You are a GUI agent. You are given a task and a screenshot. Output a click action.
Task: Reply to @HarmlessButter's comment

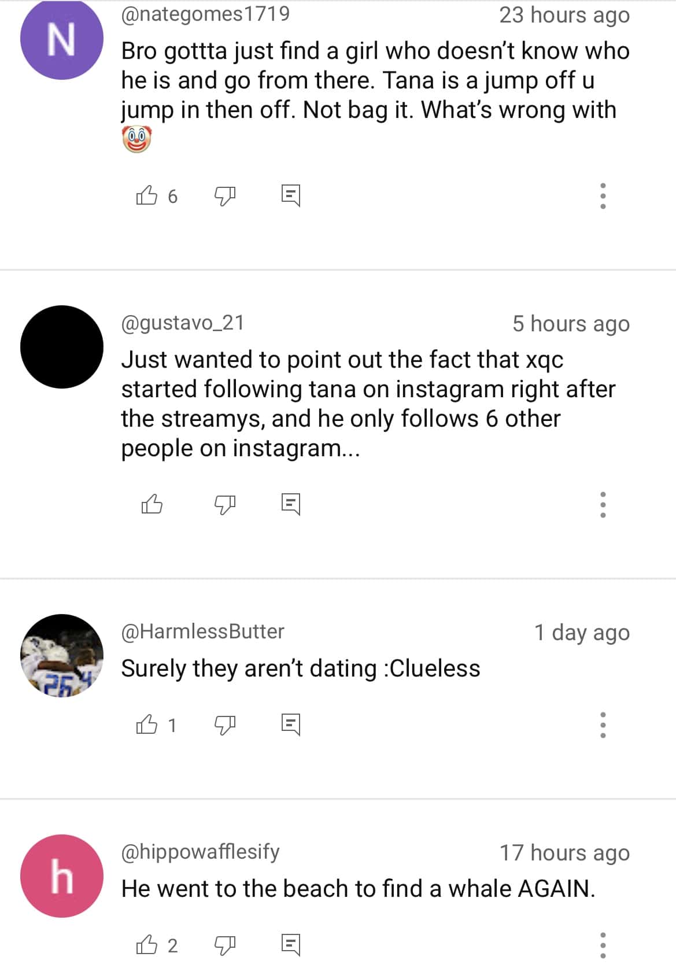(x=290, y=725)
